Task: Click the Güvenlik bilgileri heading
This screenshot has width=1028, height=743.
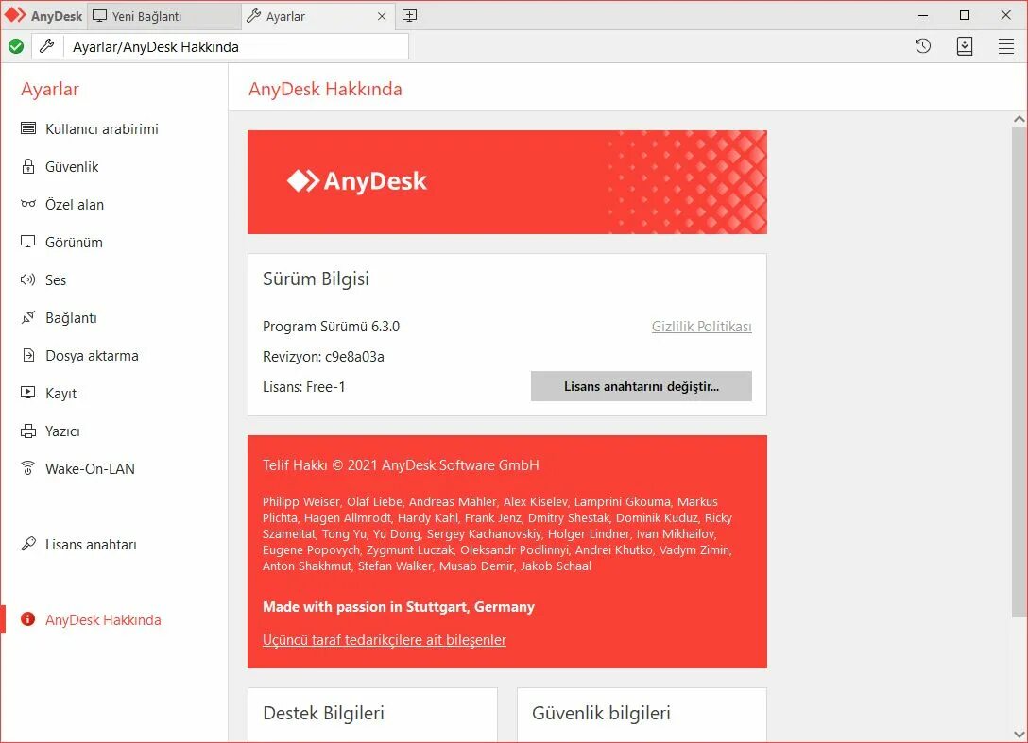Action: coord(601,713)
